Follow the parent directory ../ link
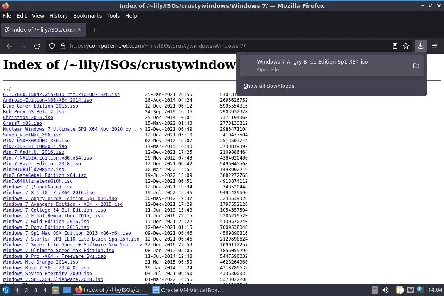The image size is (444, 296). [x=7, y=89]
